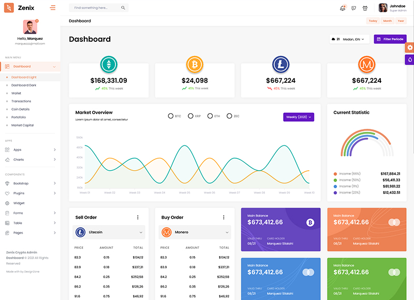Viewport: 414px width, 300px height.
Task: Click the purple theme droplet icon
Action: (410, 60)
